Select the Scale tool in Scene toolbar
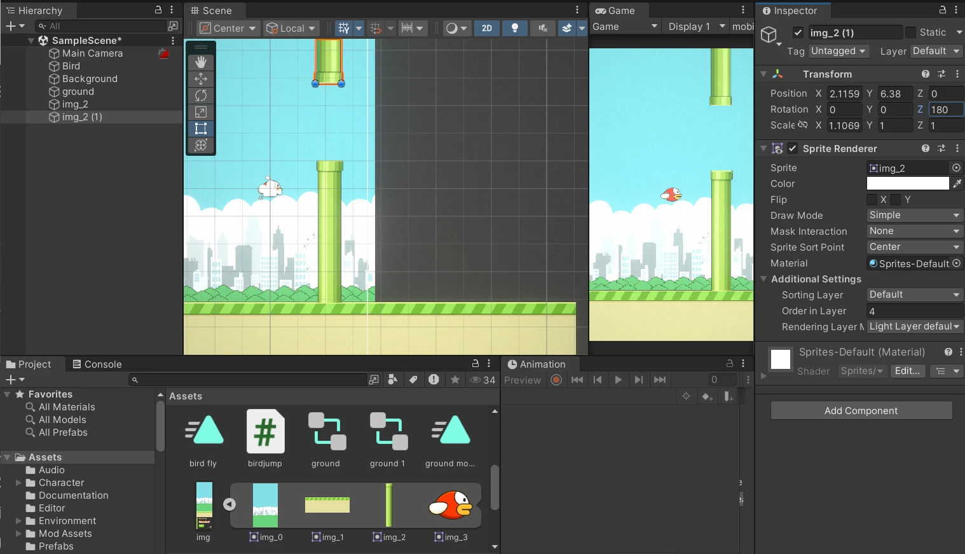Screen dimensions: 965x554 coord(201,112)
